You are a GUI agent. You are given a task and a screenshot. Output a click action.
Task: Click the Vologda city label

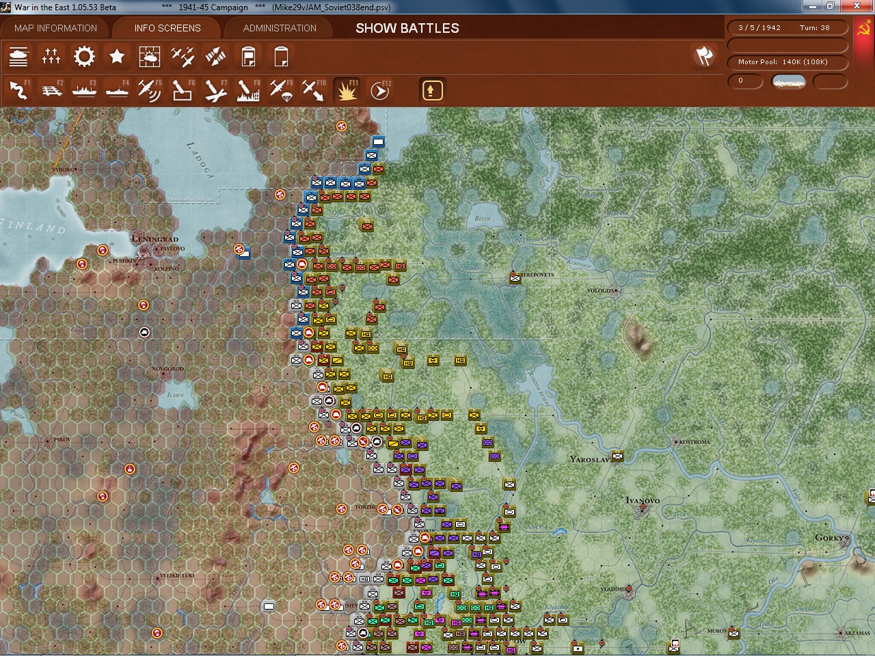pos(600,290)
